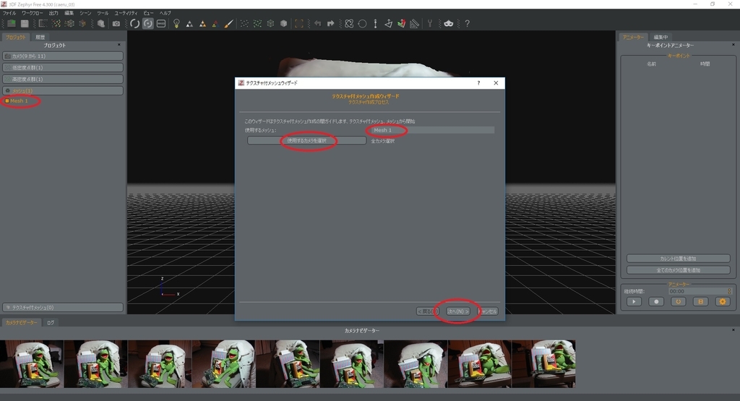
Task: Expand the カメラ(9 から 11) section
Action: click(63, 56)
